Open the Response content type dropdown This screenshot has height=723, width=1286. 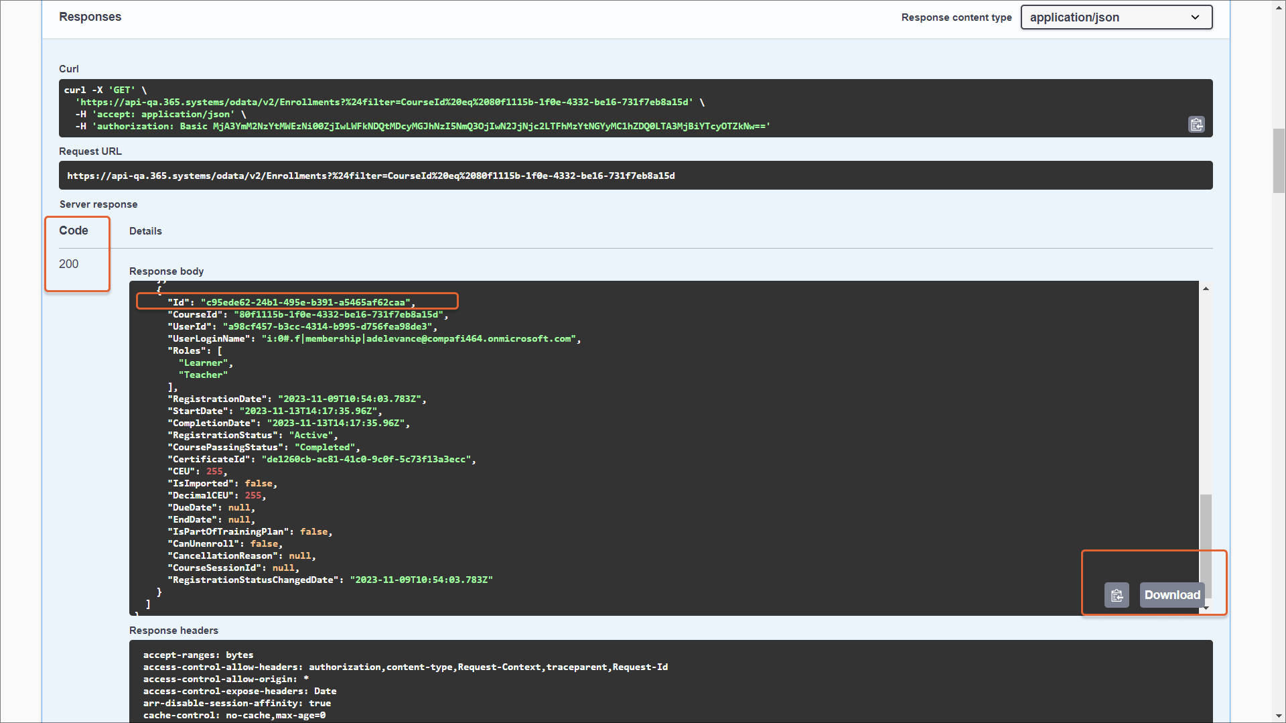pos(1116,17)
